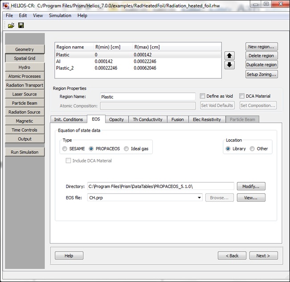The image size is (290, 282).
Task: Click the Region Name text field
Action: [147, 97]
